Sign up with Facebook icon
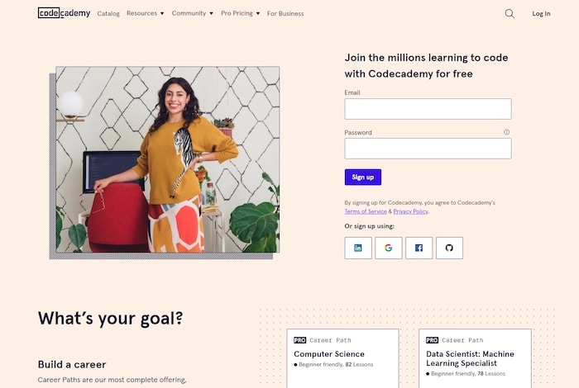 419,248
